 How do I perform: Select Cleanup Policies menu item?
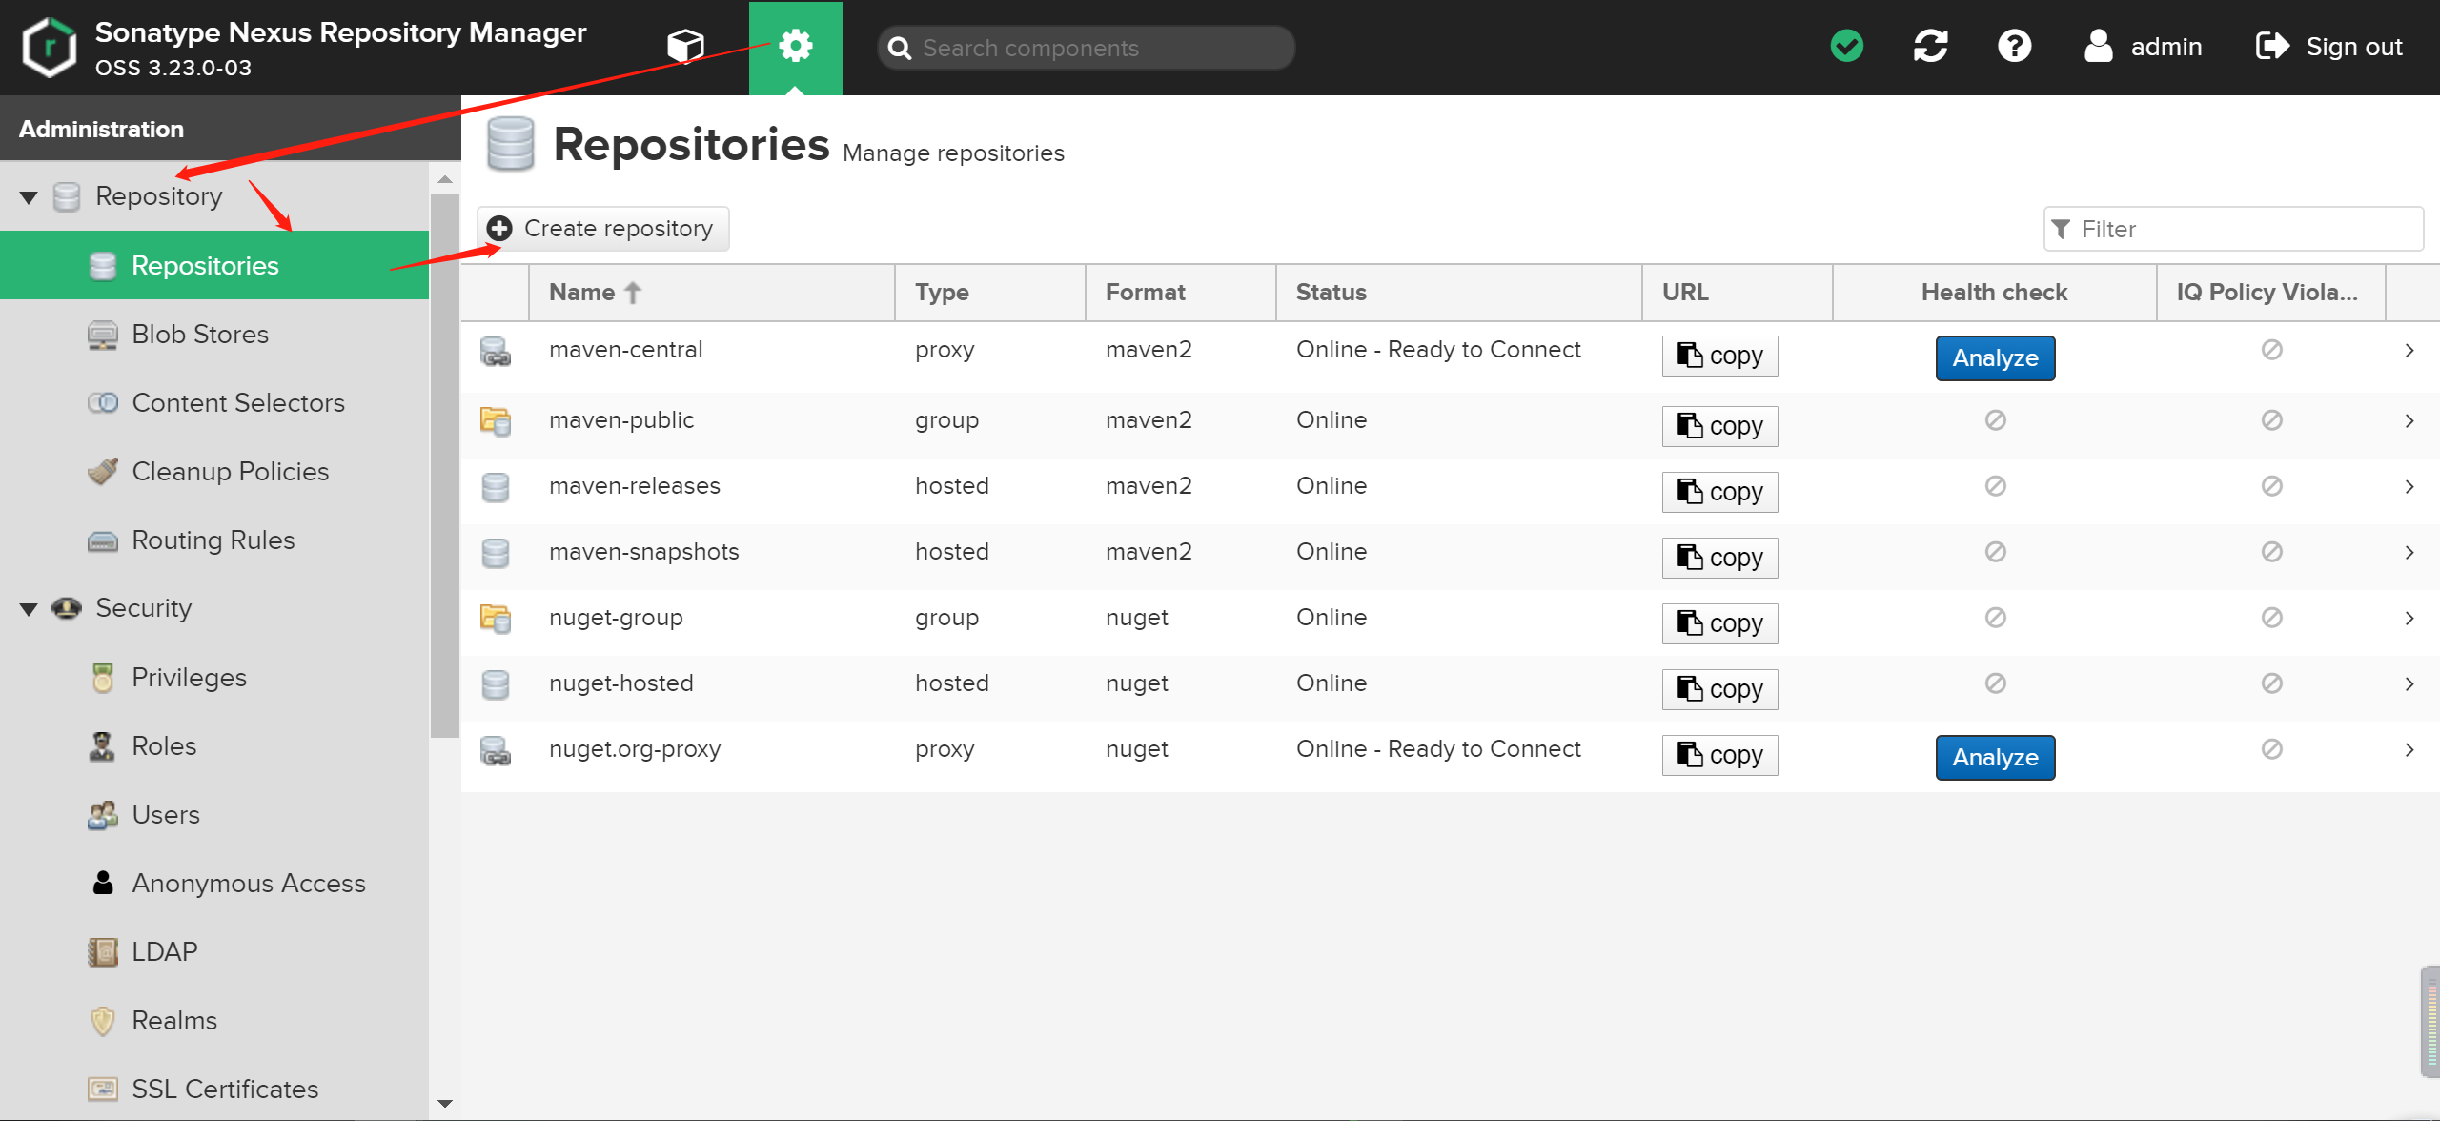coord(230,472)
